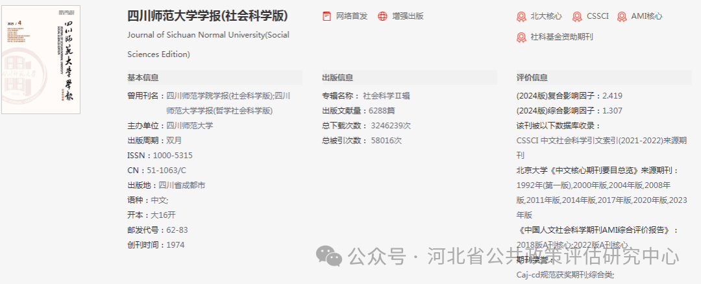Click the publication count 6288篇

pyautogui.click(x=382, y=111)
